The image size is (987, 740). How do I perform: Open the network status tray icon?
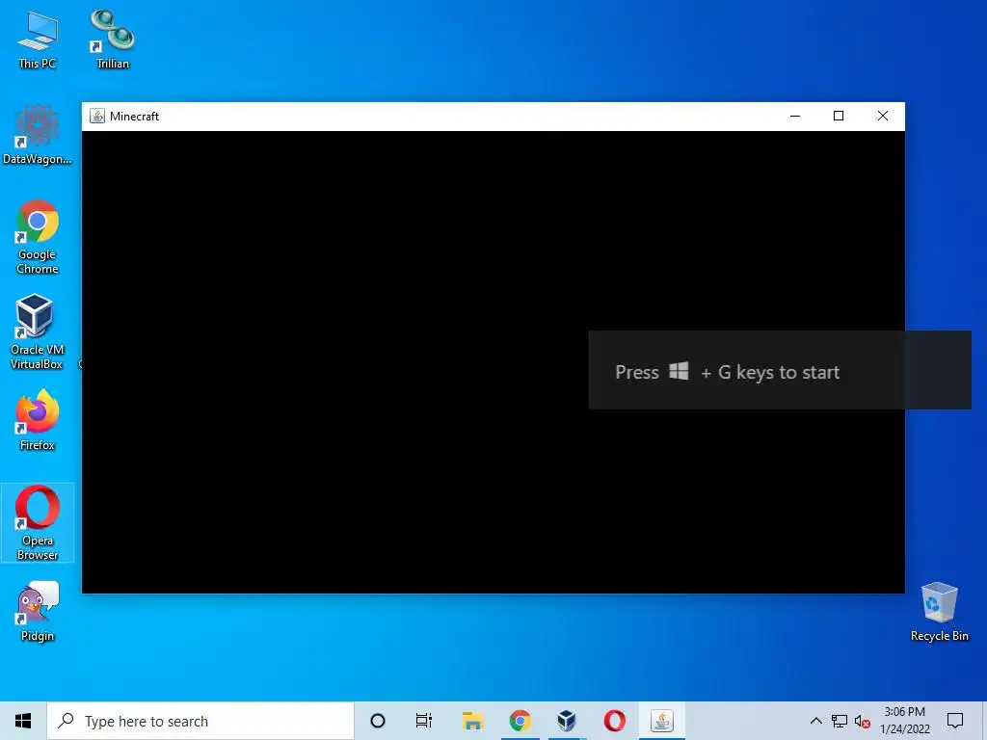pos(840,721)
